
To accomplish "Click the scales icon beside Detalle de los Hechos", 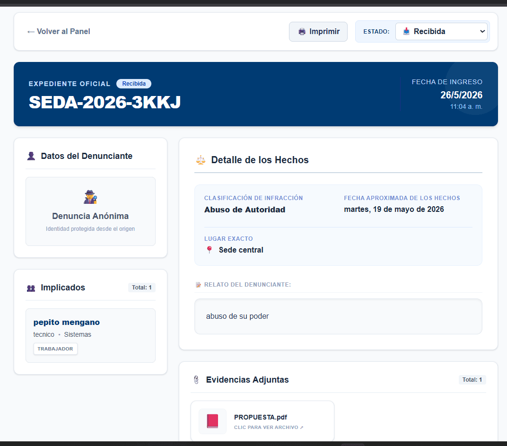I will click(x=201, y=160).
